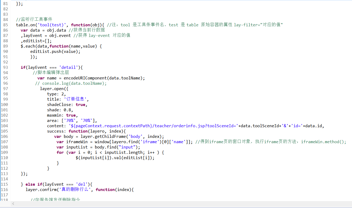Click line number 104 in the gutter
The width and height of the screenshot is (352, 208).
pos(4,126)
